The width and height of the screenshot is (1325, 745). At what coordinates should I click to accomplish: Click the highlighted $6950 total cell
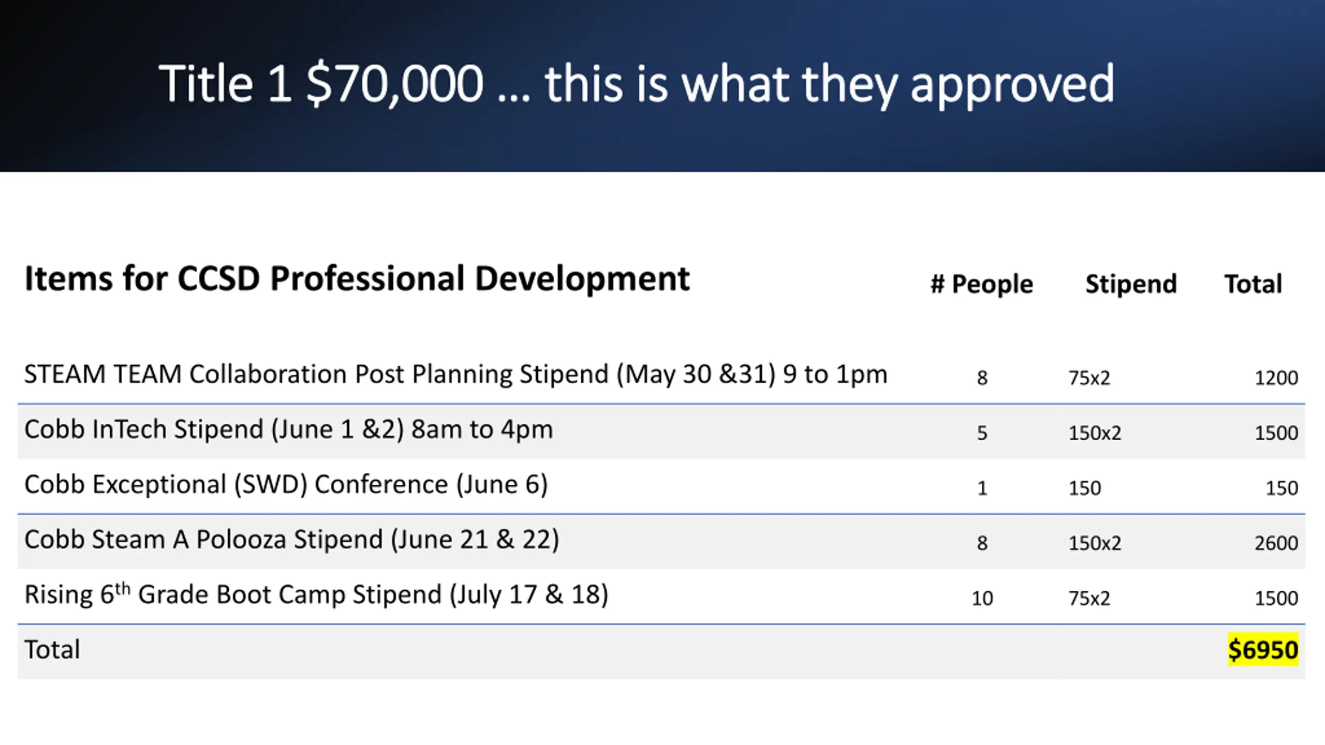click(1263, 650)
